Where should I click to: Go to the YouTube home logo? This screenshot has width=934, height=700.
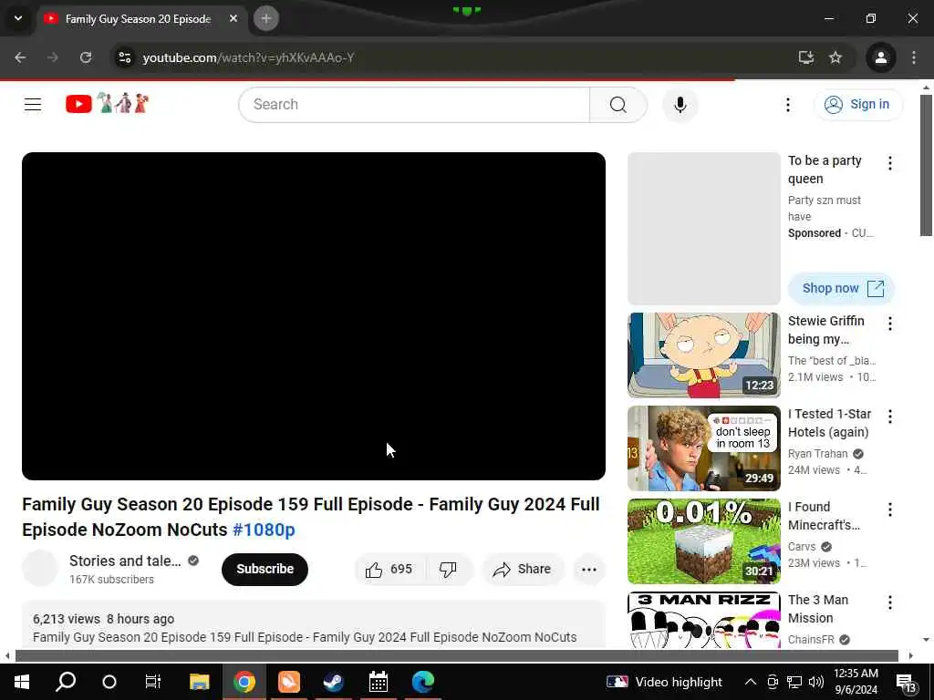(108, 104)
